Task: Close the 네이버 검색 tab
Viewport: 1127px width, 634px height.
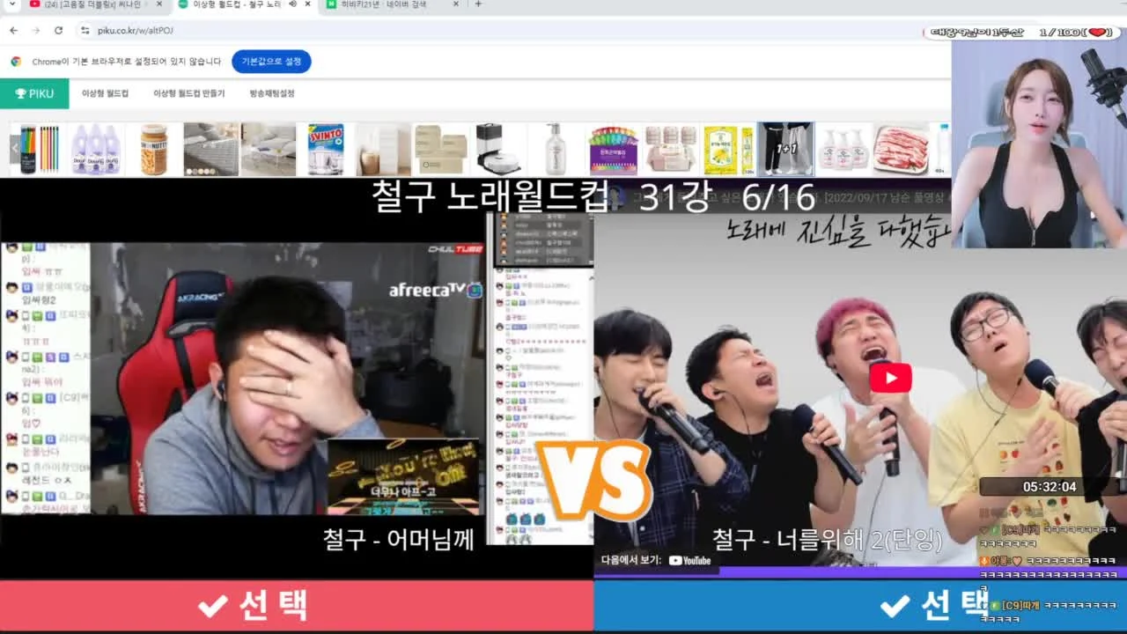Action: tap(456, 4)
